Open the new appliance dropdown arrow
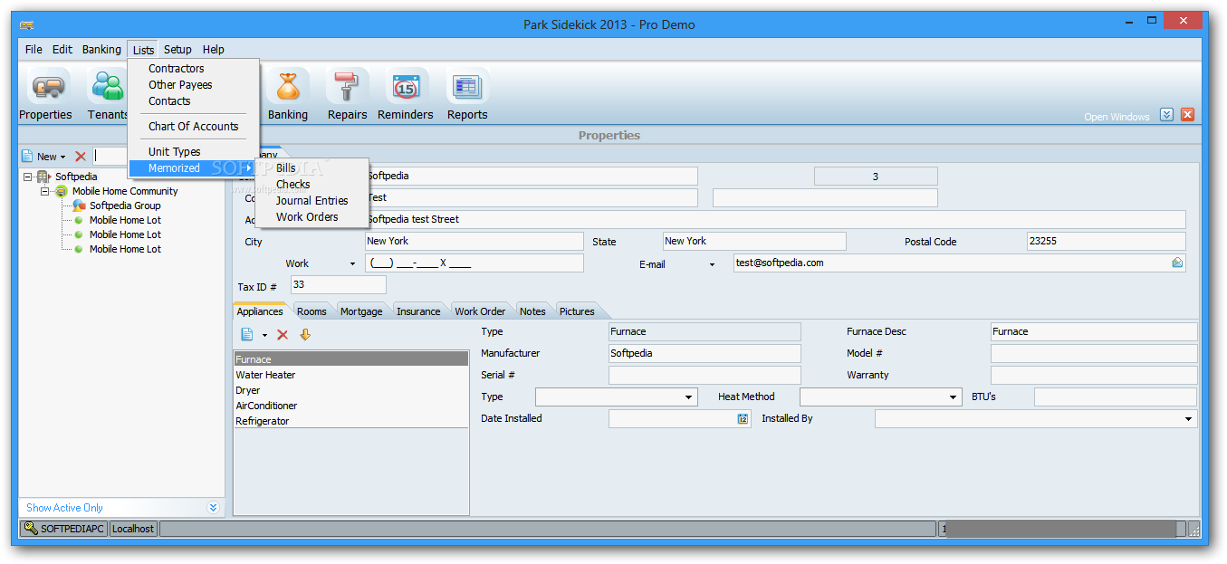The width and height of the screenshot is (1227, 564). [264, 336]
